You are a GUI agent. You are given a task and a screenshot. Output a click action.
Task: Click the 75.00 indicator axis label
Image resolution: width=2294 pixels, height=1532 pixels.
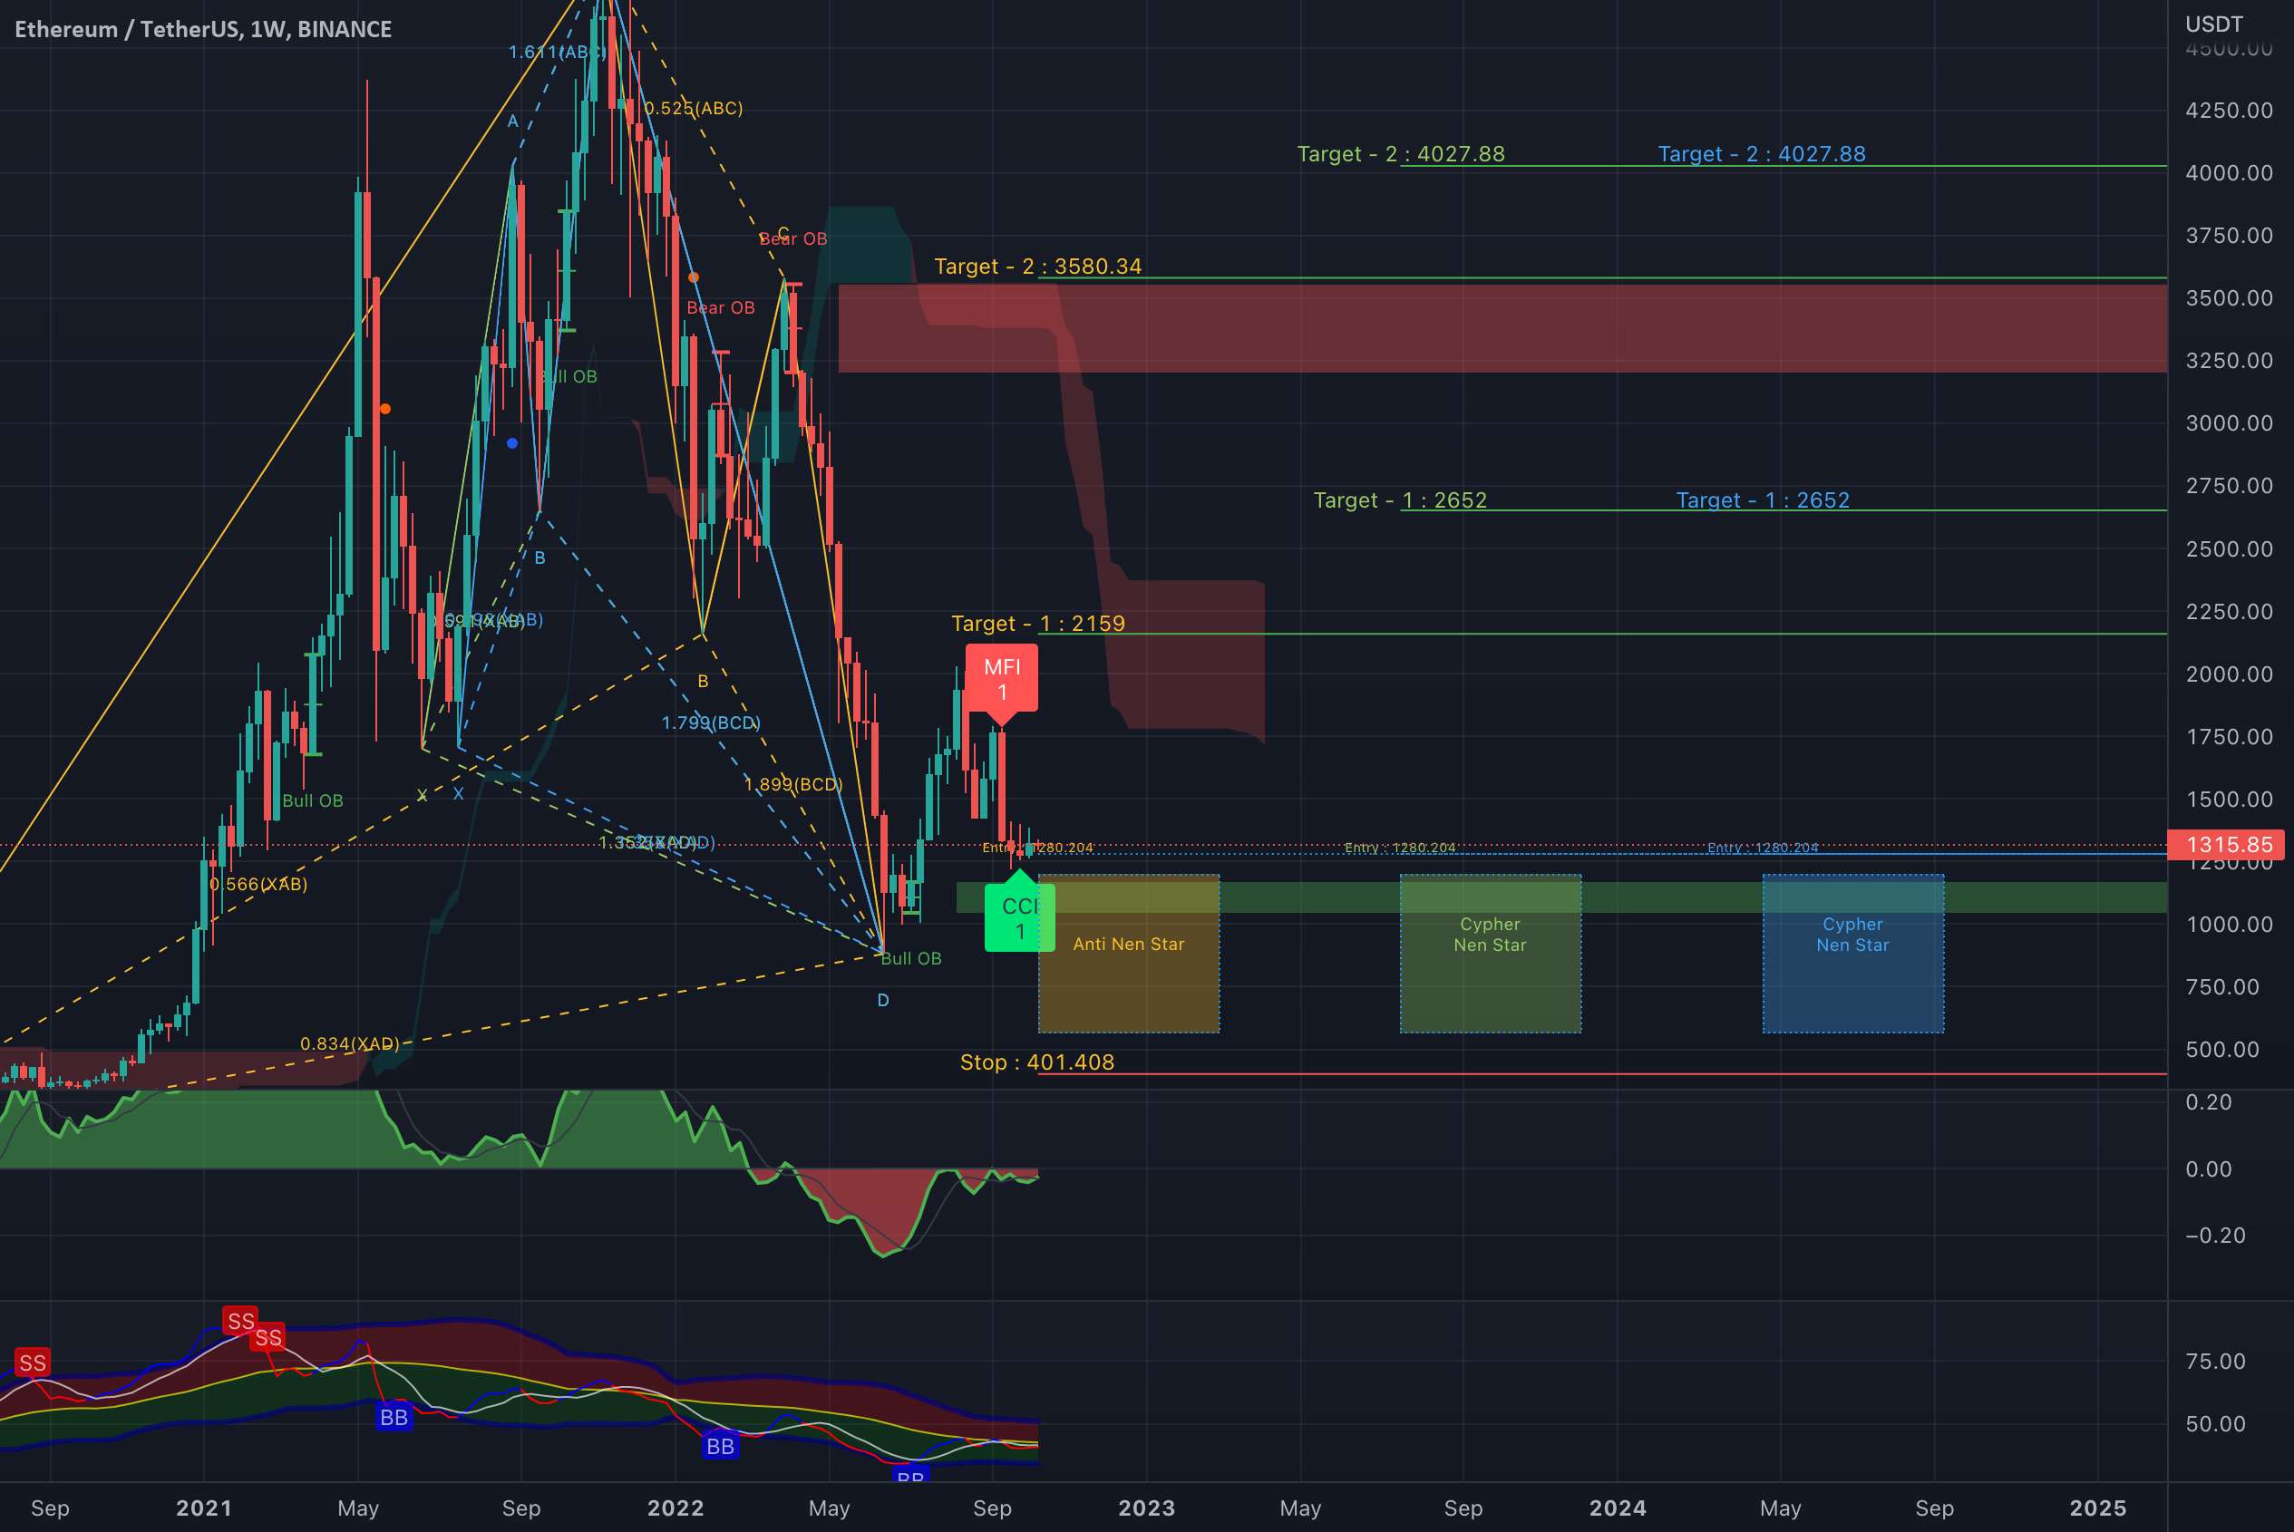pos(2215,1361)
